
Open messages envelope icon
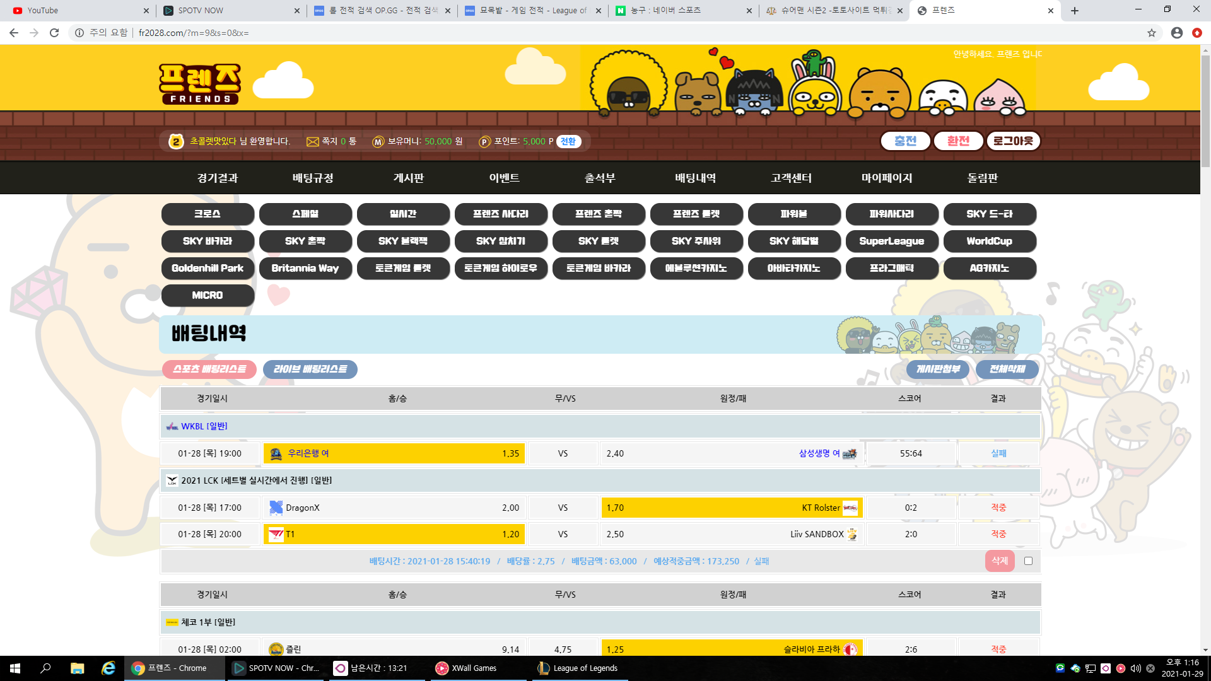click(x=312, y=142)
